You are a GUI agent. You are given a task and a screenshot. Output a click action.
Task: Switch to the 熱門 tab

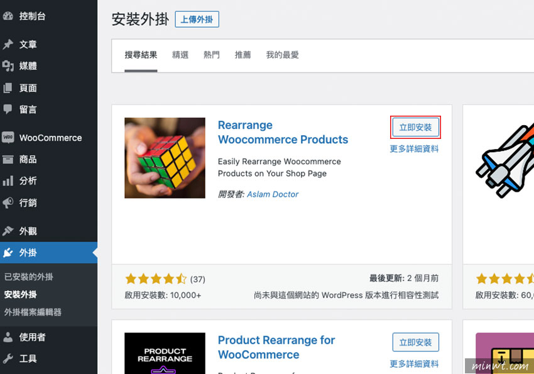pyautogui.click(x=212, y=55)
